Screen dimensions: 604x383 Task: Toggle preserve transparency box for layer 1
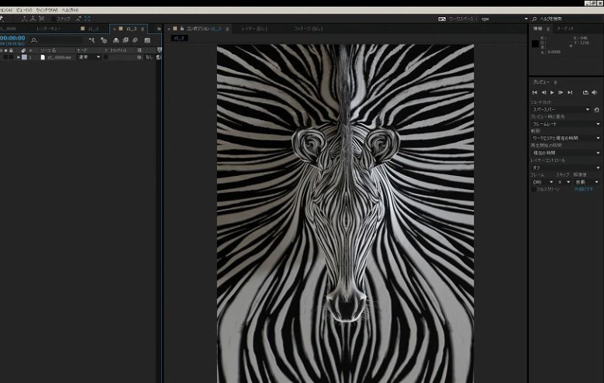(105, 57)
